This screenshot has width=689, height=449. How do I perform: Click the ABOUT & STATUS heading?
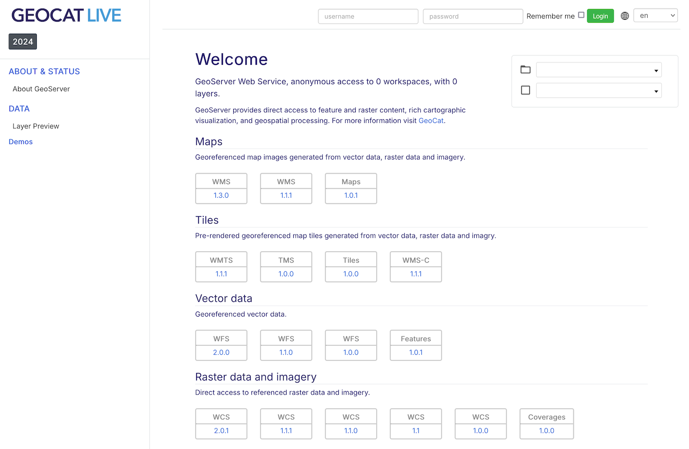(x=44, y=71)
